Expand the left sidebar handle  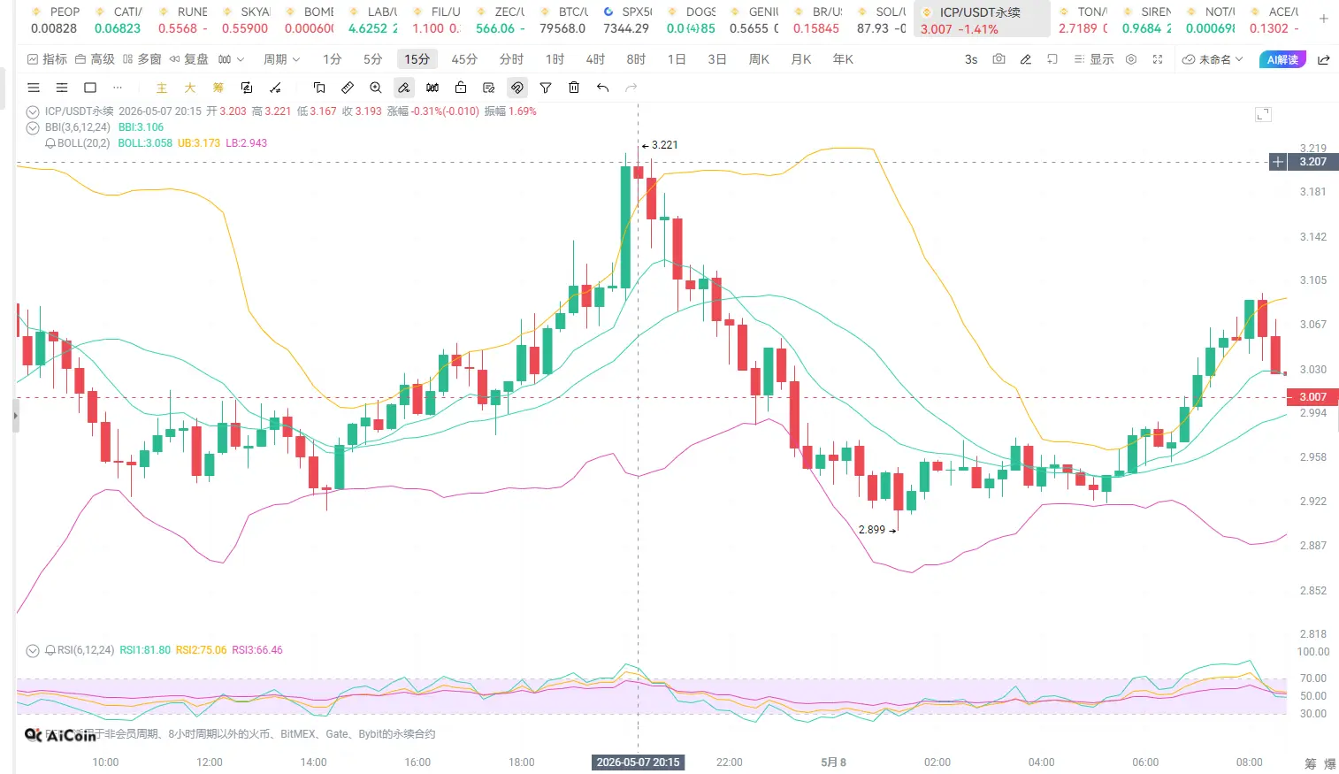pyautogui.click(x=15, y=415)
